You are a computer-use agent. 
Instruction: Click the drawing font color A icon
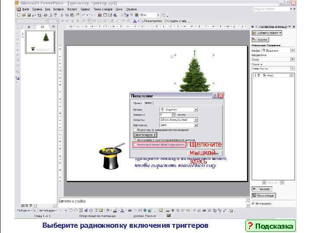tap(122, 211)
